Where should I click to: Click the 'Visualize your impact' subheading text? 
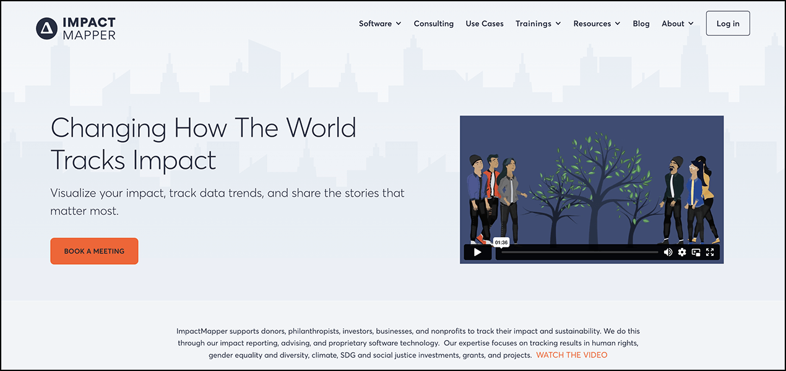click(x=227, y=202)
